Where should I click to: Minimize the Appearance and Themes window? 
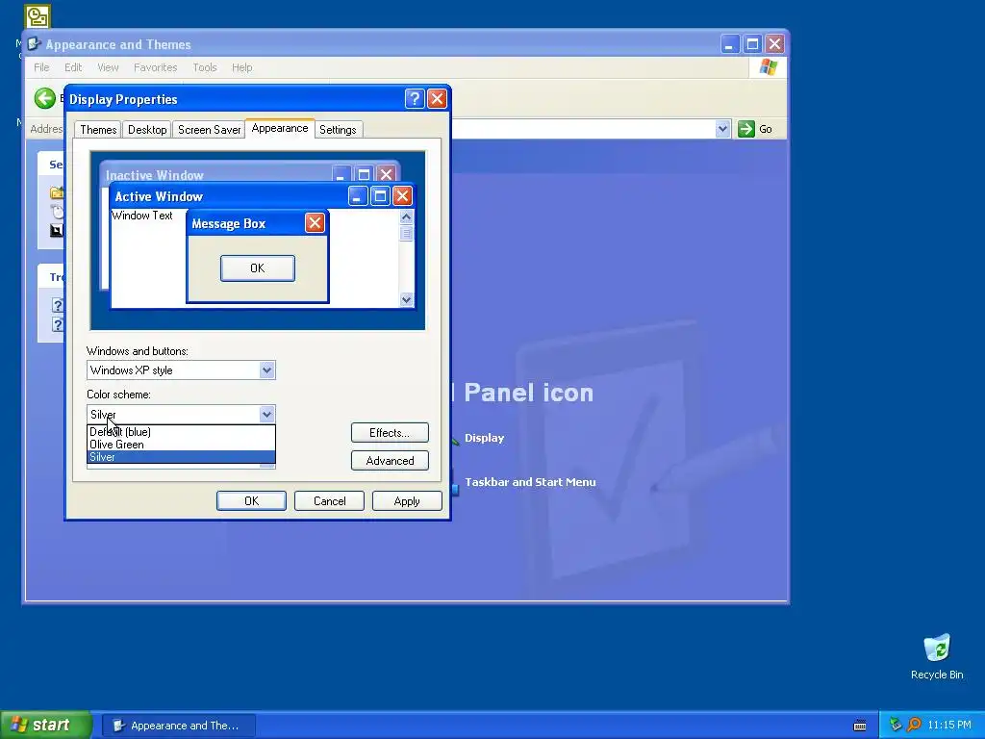pyautogui.click(x=729, y=44)
